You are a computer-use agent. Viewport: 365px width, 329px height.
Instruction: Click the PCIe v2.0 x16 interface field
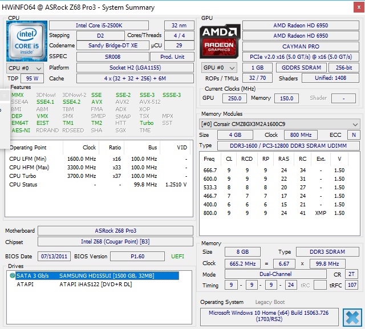pos(301,57)
